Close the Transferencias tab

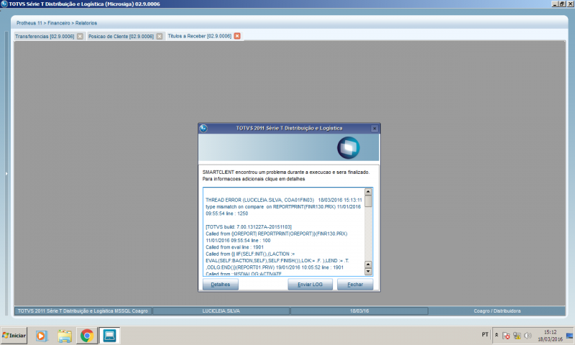pyautogui.click(x=80, y=36)
